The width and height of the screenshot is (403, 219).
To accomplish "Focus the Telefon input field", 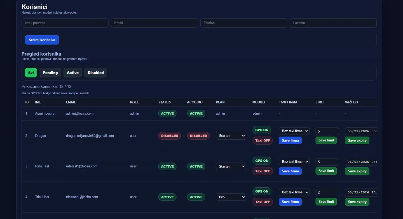I will pos(244,23).
